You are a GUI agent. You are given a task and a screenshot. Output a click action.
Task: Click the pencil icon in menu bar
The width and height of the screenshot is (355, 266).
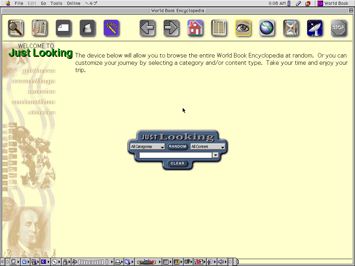pyautogui.click(x=298, y=3)
